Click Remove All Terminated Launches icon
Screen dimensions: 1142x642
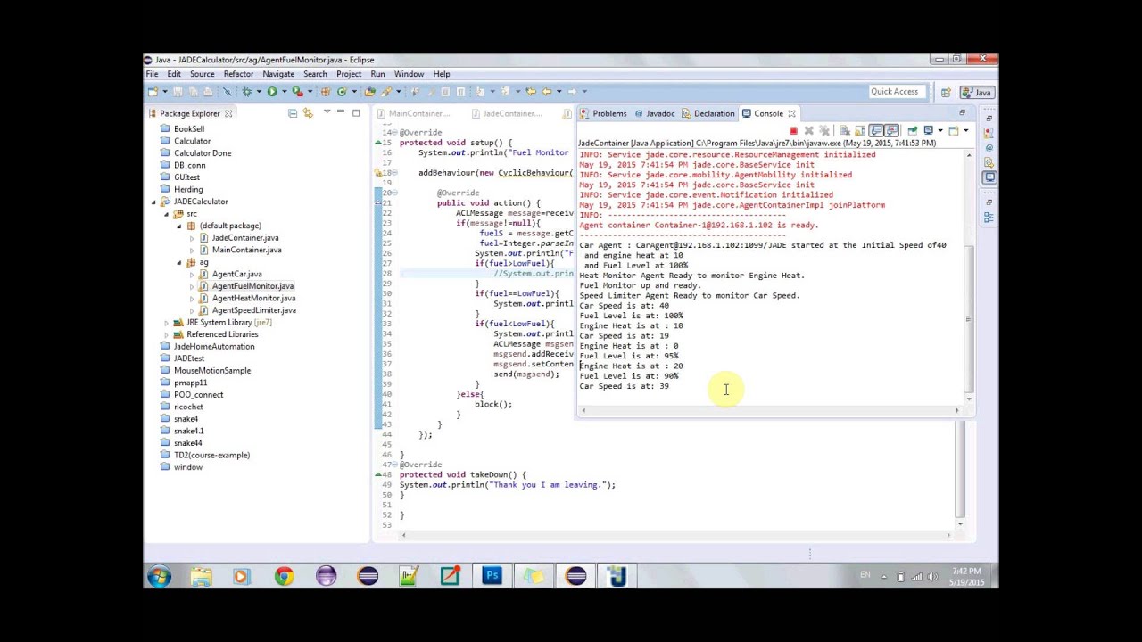click(x=824, y=131)
